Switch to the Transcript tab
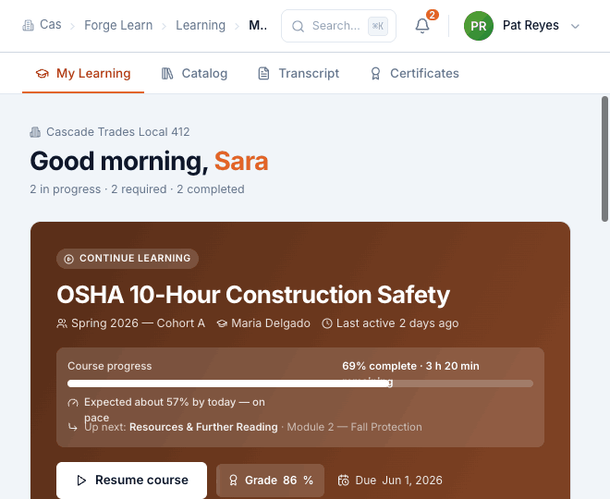Screen dimensions: 610x499 [x=299, y=74]
